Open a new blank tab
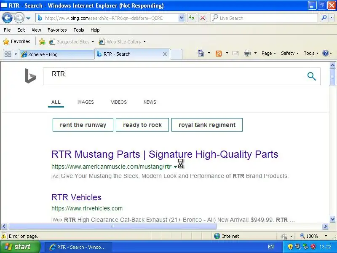The image size is (337, 253). [176, 54]
